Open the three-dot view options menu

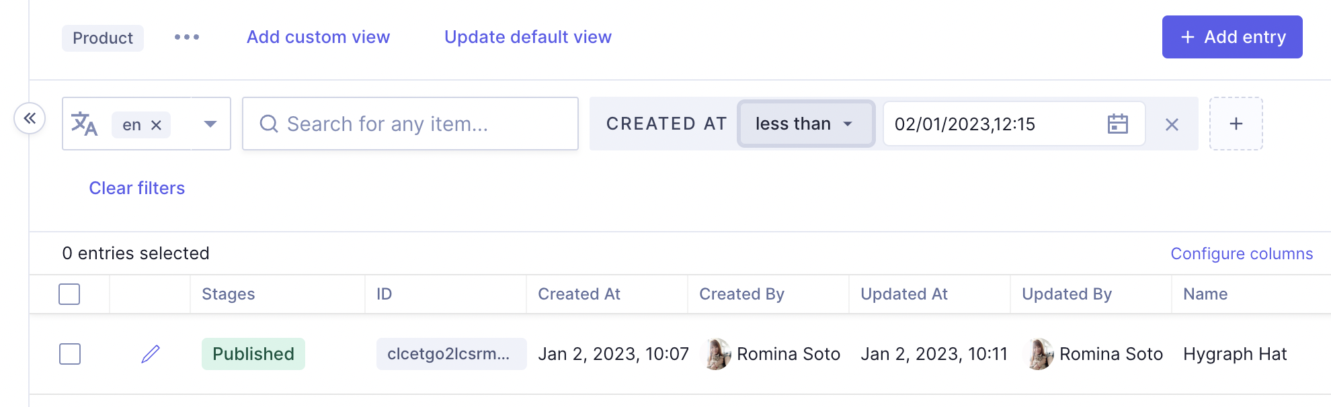[x=187, y=37]
